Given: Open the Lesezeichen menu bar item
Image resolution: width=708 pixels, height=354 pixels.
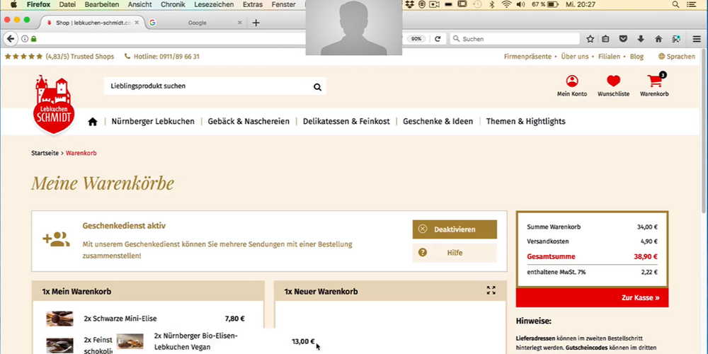Looking at the screenshot, I should tap(214, 4).
